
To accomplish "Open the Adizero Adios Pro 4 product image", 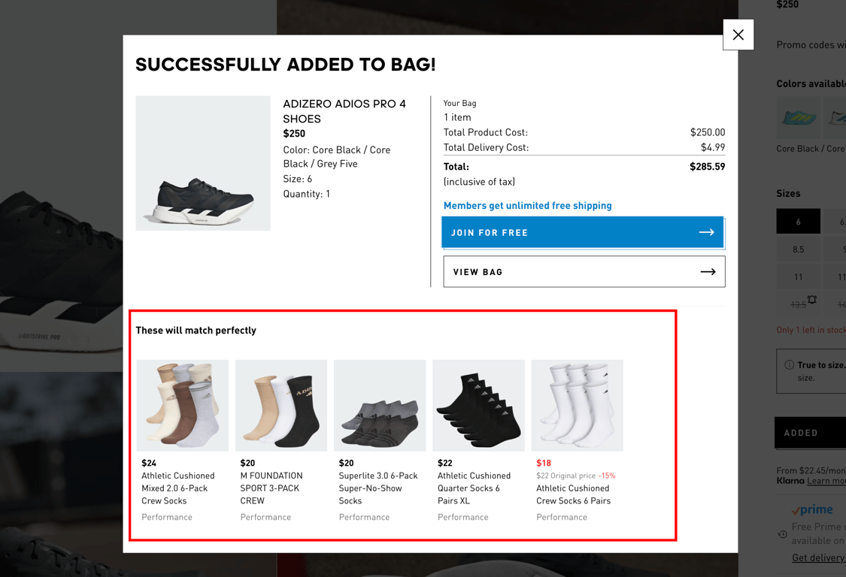I will click(203, 163).
